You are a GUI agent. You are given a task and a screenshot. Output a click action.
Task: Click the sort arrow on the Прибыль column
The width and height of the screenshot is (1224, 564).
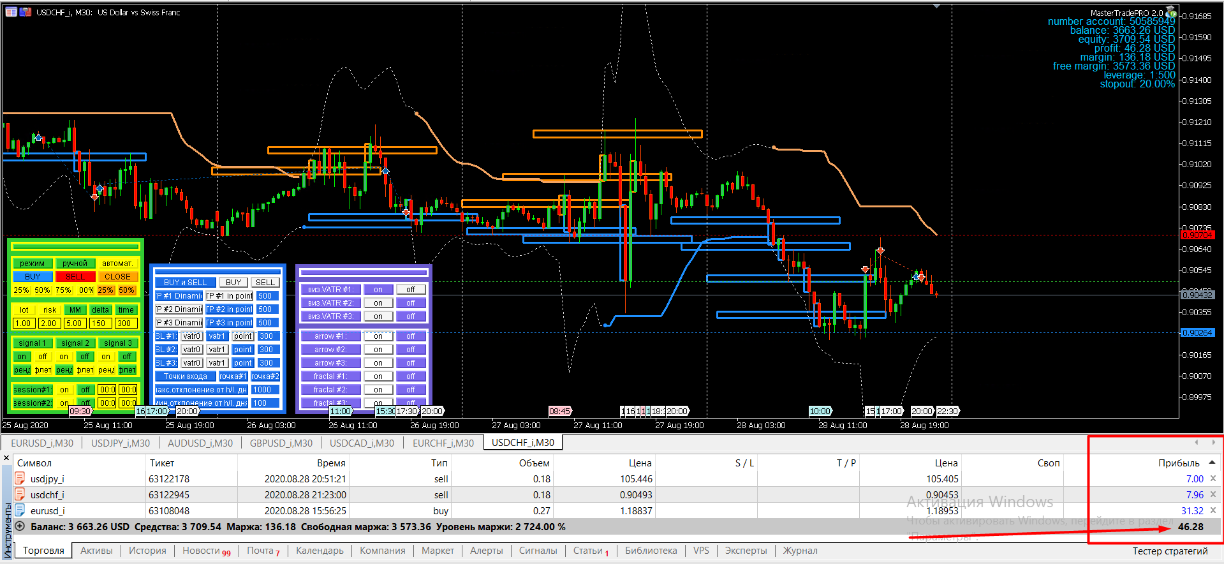1212,463
